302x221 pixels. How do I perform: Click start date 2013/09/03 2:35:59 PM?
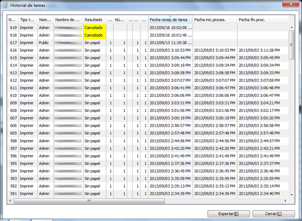pyautogui.click(x=214, y=178)
